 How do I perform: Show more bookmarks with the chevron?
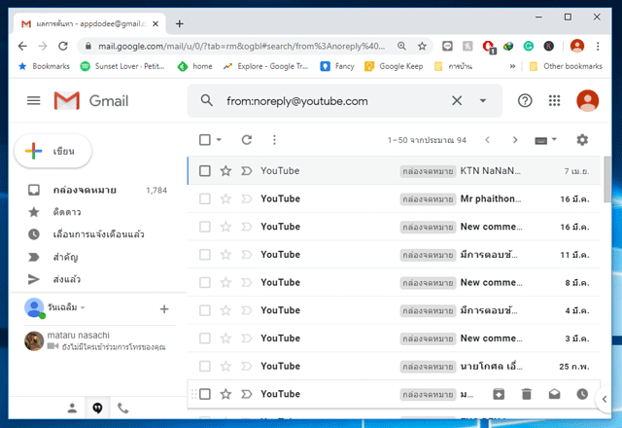(512, 66)
